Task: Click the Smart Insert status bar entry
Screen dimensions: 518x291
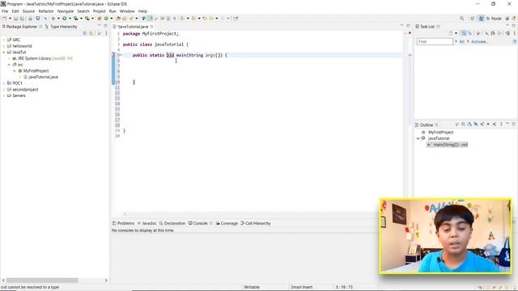Action: pos(302,288)
